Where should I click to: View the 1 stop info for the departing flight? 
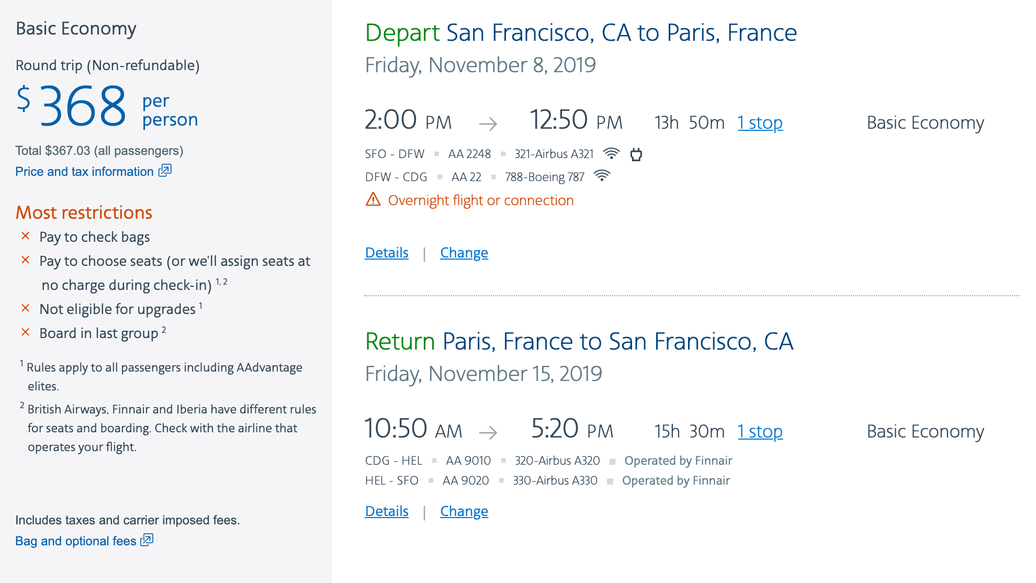760,123
